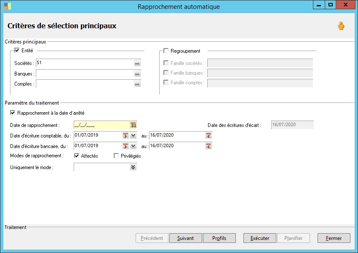
Task: Open the Sociétés browse ellipsis button
Action: (x=137, y=63)
